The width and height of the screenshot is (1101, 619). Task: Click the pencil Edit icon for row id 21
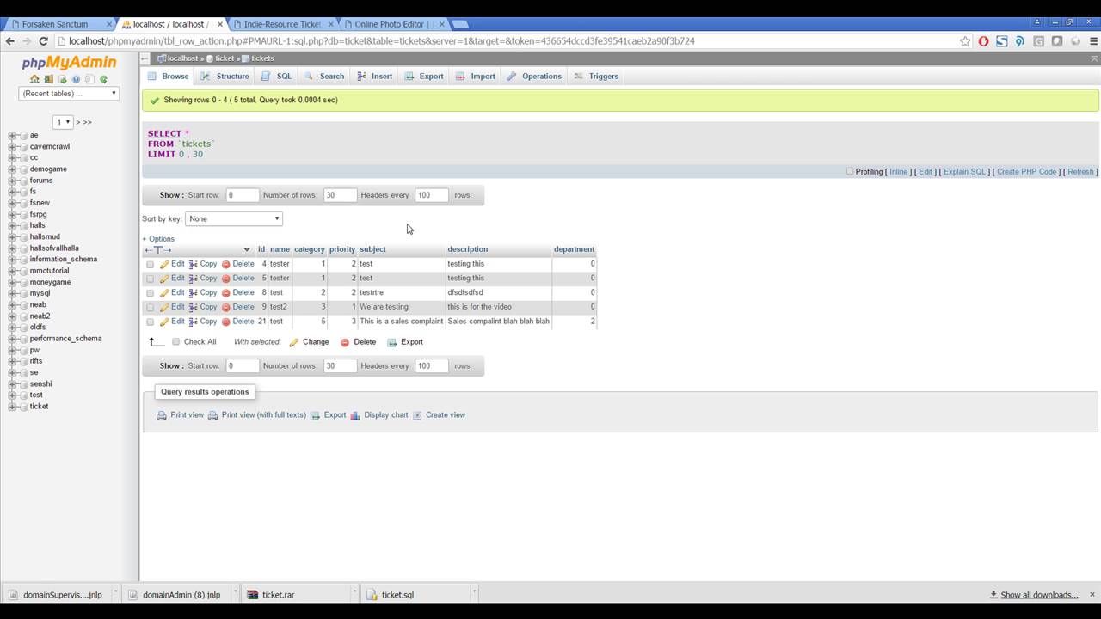pyautogui.click(x=164, y=322)
